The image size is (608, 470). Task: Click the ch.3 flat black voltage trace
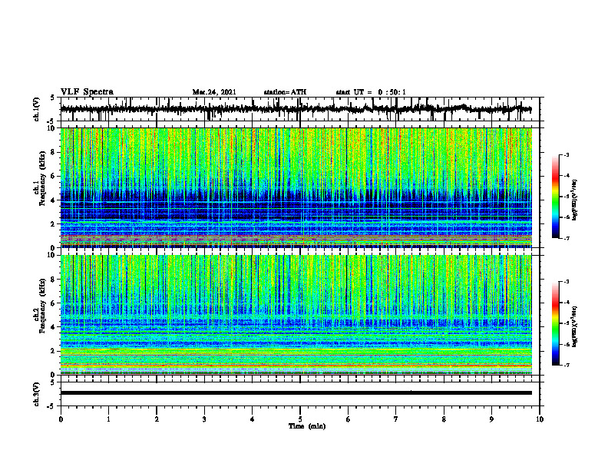[296, 393]
